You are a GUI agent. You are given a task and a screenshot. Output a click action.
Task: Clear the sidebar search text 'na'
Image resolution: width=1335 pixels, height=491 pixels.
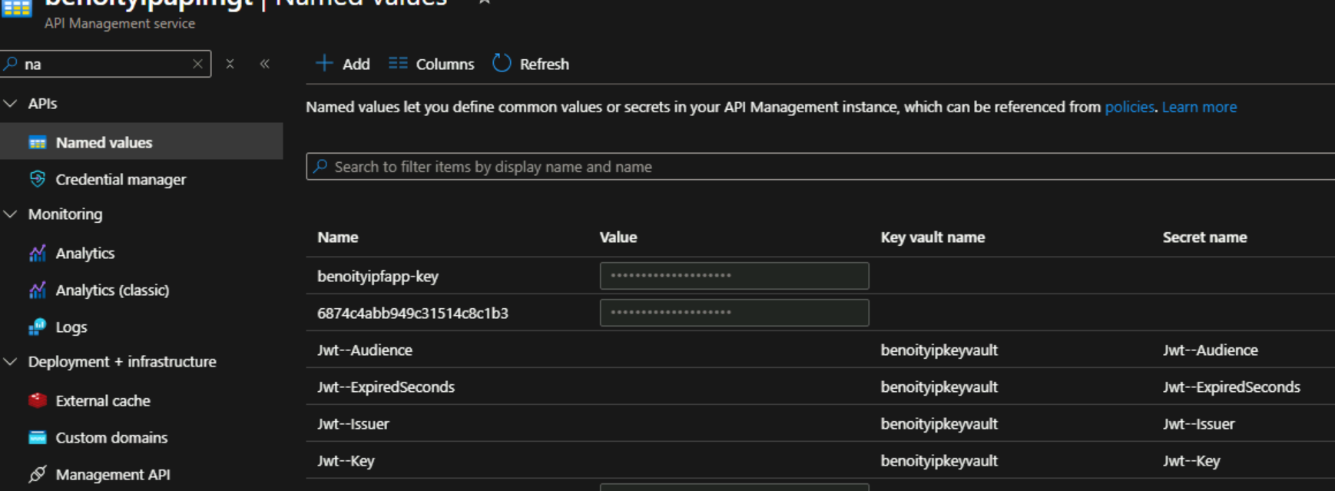[x=197, y=64]
